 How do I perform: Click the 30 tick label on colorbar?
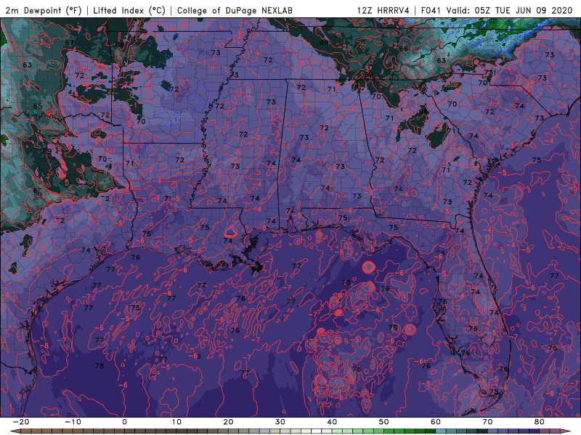pos(280,422)
